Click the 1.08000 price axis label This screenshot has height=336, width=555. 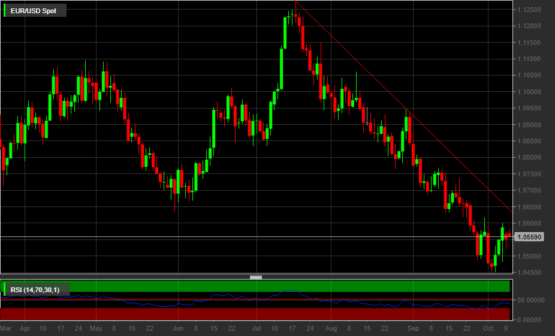click(x=529, y=157)
